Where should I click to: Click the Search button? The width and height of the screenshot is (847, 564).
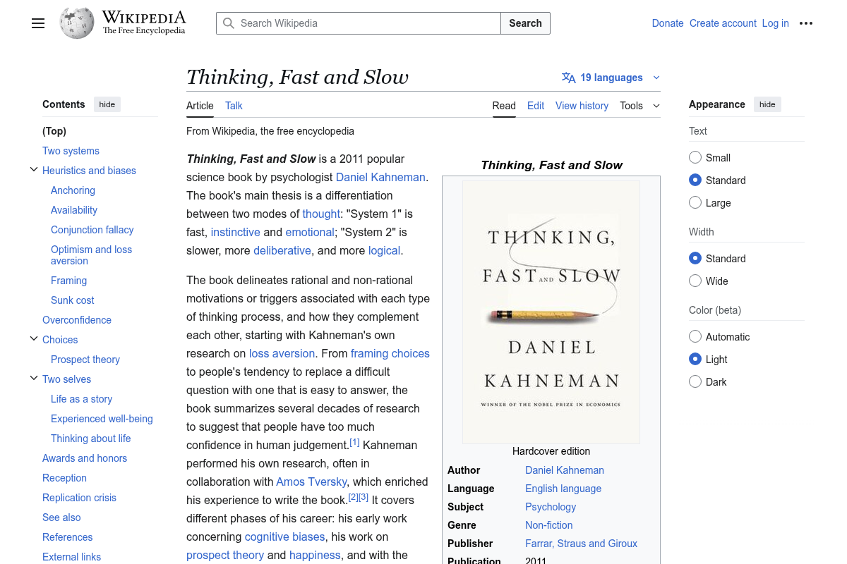[525, 23]
